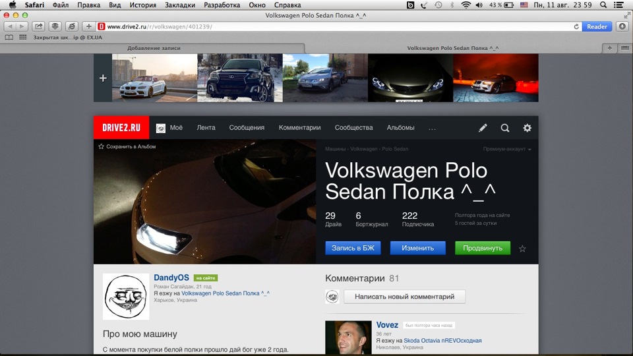Open the Time Machine menu bar icon
Viewport: 633px width, 356px height.
coord(438,5)
